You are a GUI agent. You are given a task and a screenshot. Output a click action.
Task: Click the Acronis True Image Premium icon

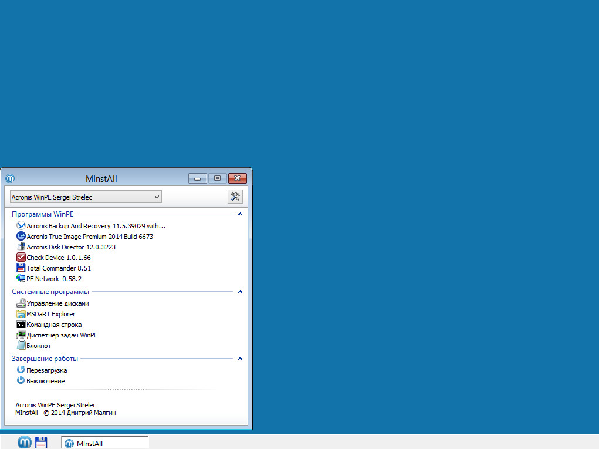(x=21, y=236)
